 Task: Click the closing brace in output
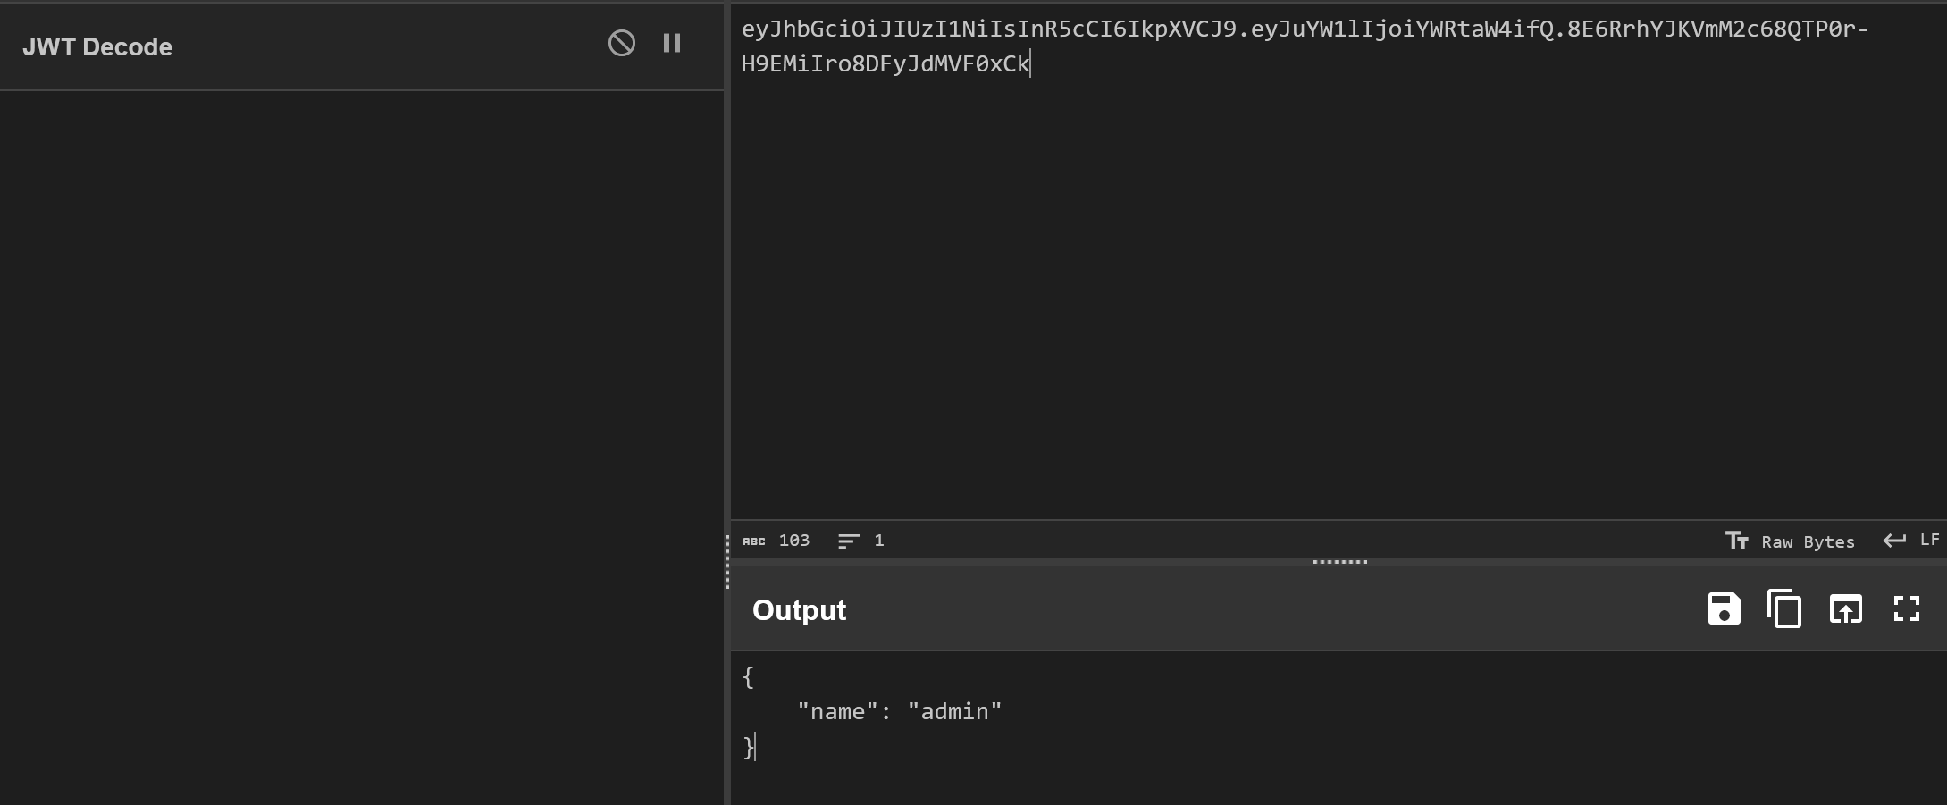(x=748, y=747)
